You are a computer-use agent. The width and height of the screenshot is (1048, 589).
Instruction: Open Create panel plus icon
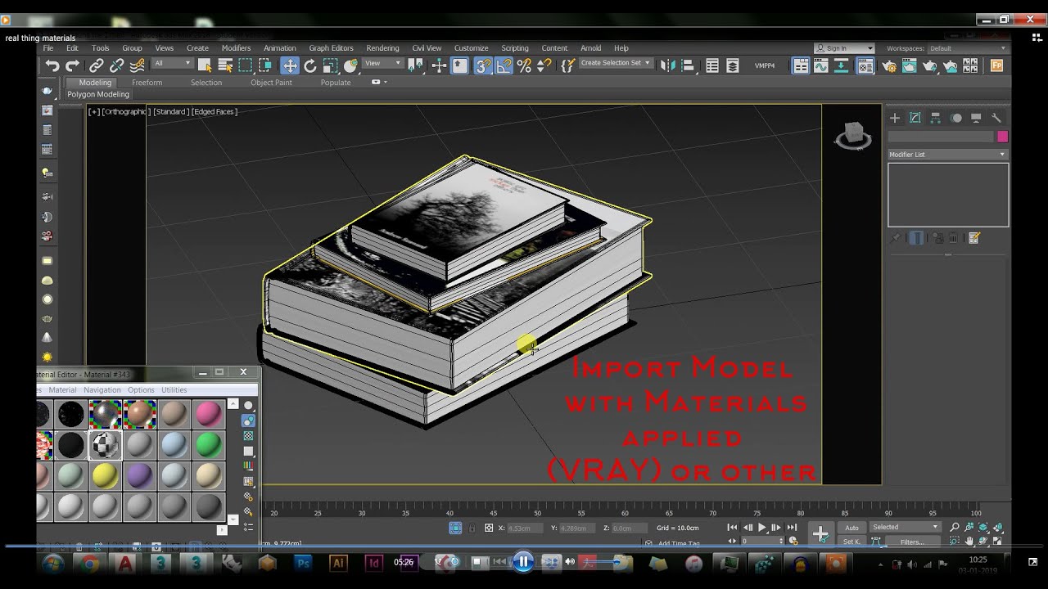tap(895, 118)
